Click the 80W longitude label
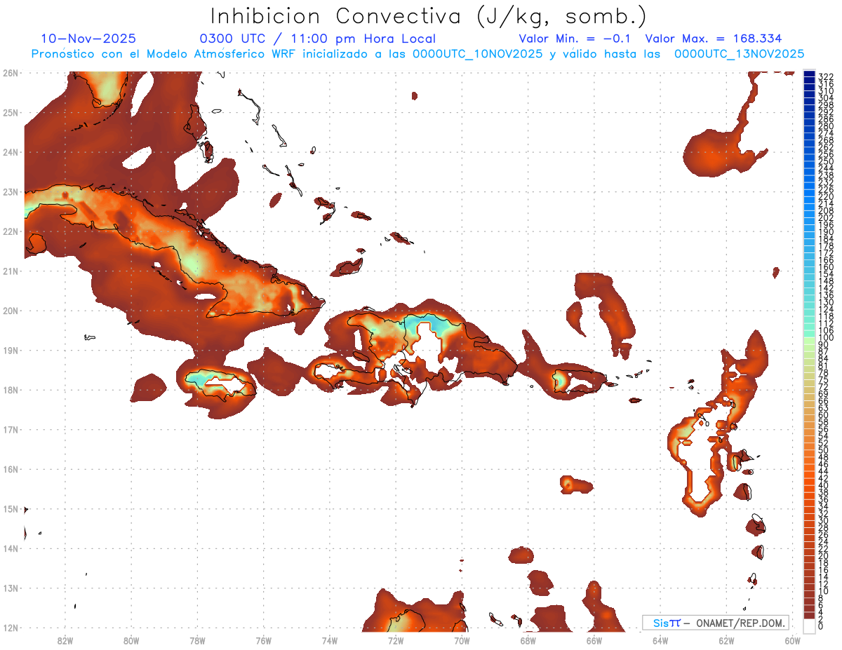The width and height of the screenshot is (842, 650). (131, 640)
